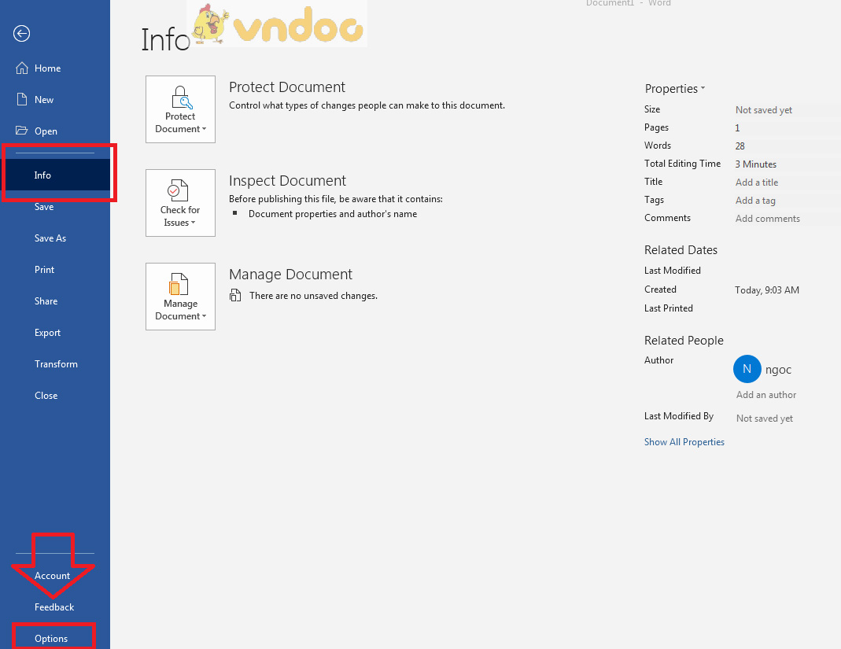Viewport: 841px width, 649px height.
Task: Open Export in the sidebar
Action: click(x=47, y=333)
